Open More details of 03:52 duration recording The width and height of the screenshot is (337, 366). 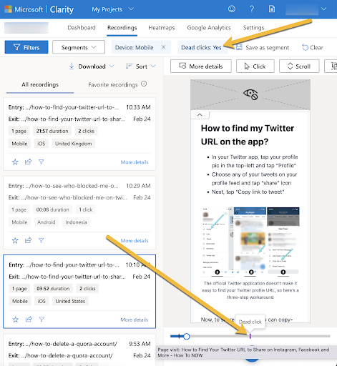point(135,320)
